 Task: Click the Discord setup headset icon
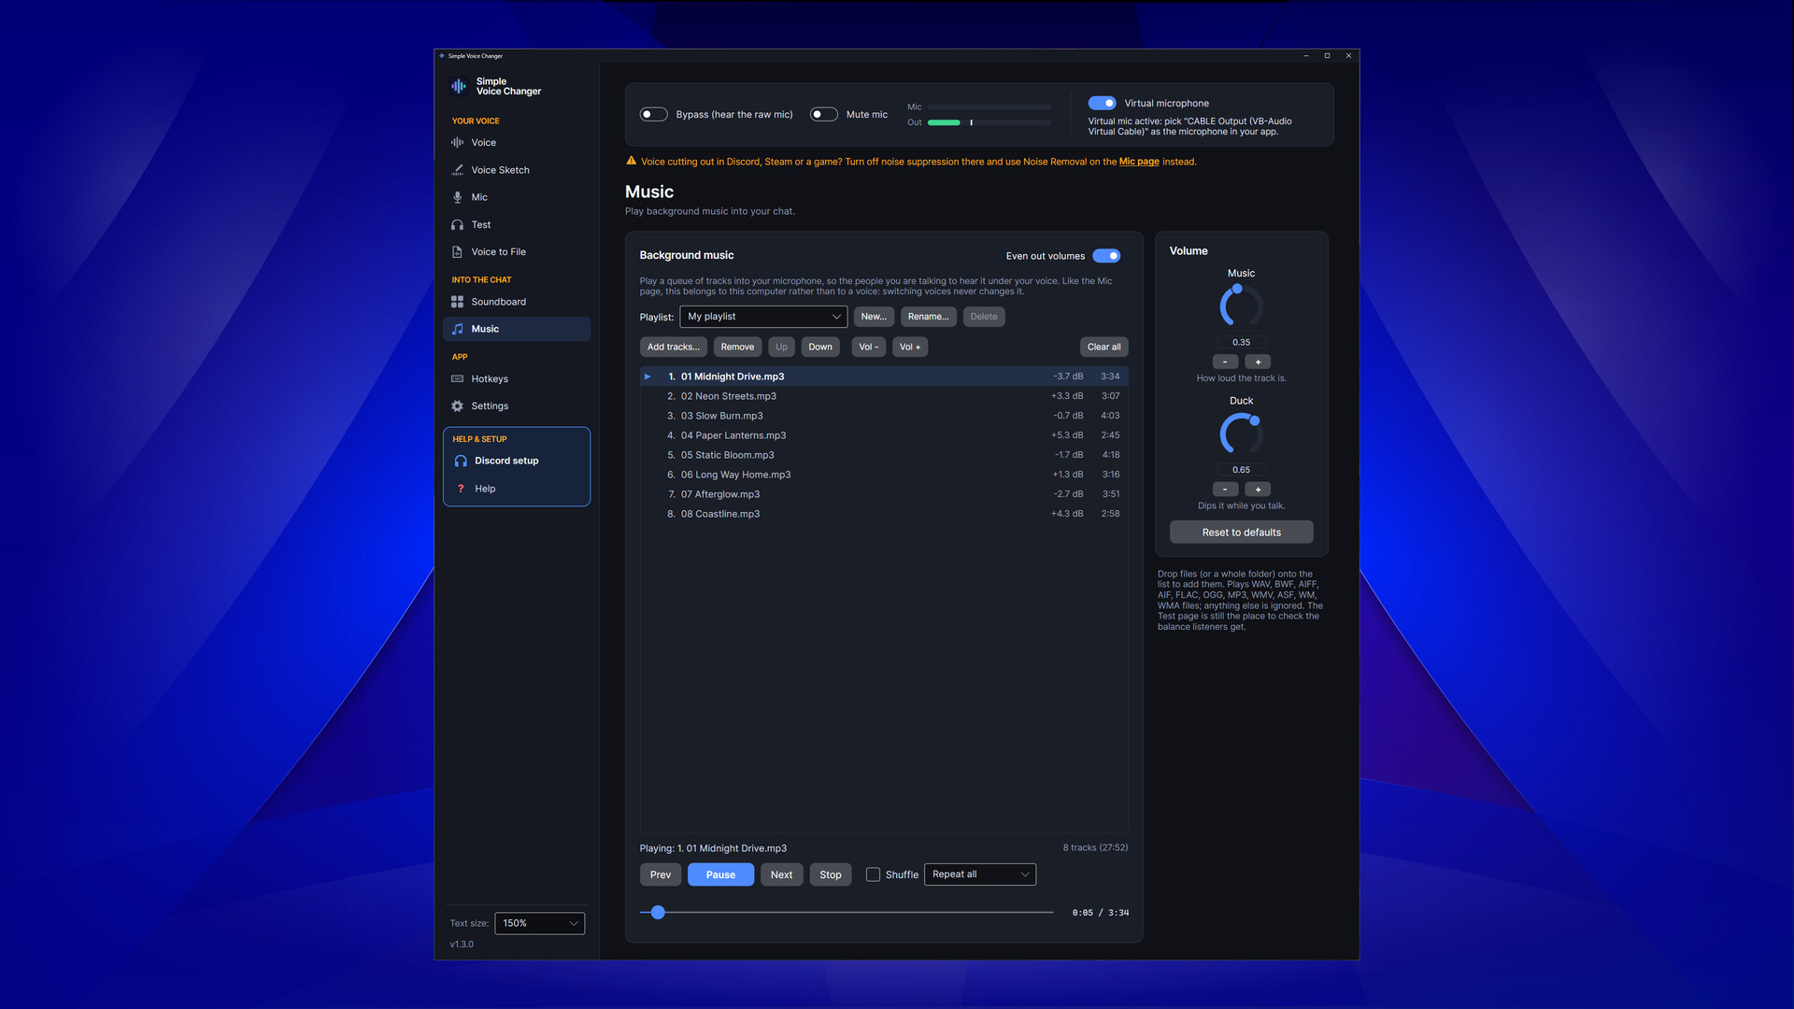(x=461, y=461)
